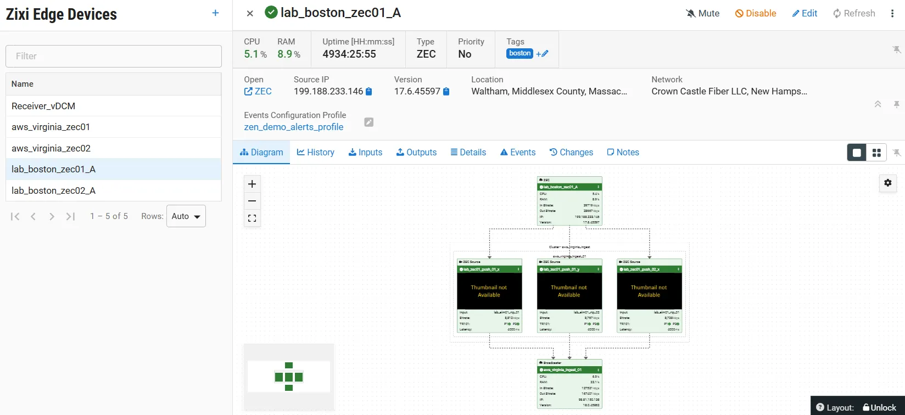
Task: Click the diagram minimap
Action: click(x=289, y=377)
